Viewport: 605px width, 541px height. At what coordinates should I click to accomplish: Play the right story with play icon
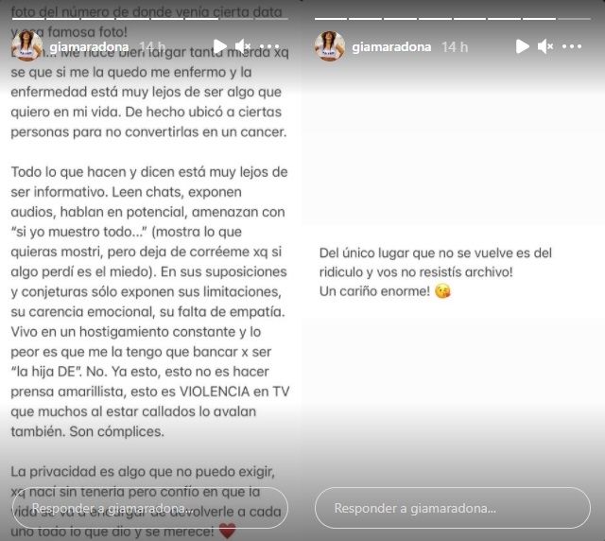[523, 46]
